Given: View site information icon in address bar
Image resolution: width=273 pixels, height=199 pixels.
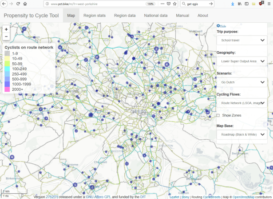Looking at the screenshot, I should [47, 4].
